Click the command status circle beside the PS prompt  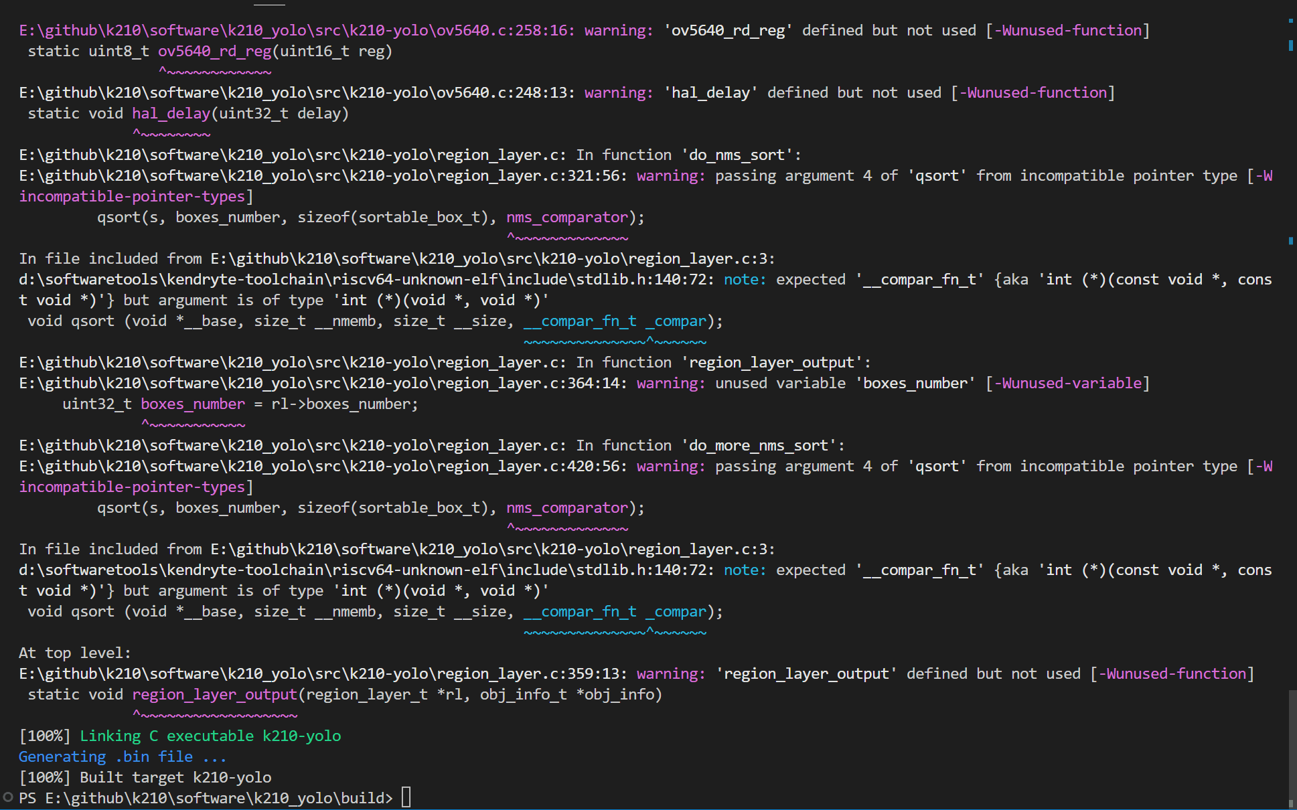[8, 797]
